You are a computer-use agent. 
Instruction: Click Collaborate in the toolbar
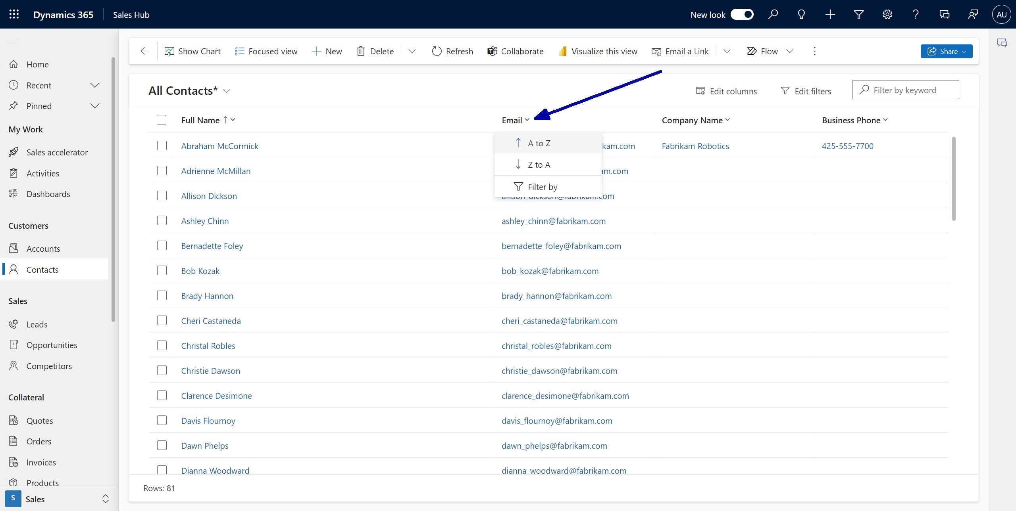tap(515, 51)
